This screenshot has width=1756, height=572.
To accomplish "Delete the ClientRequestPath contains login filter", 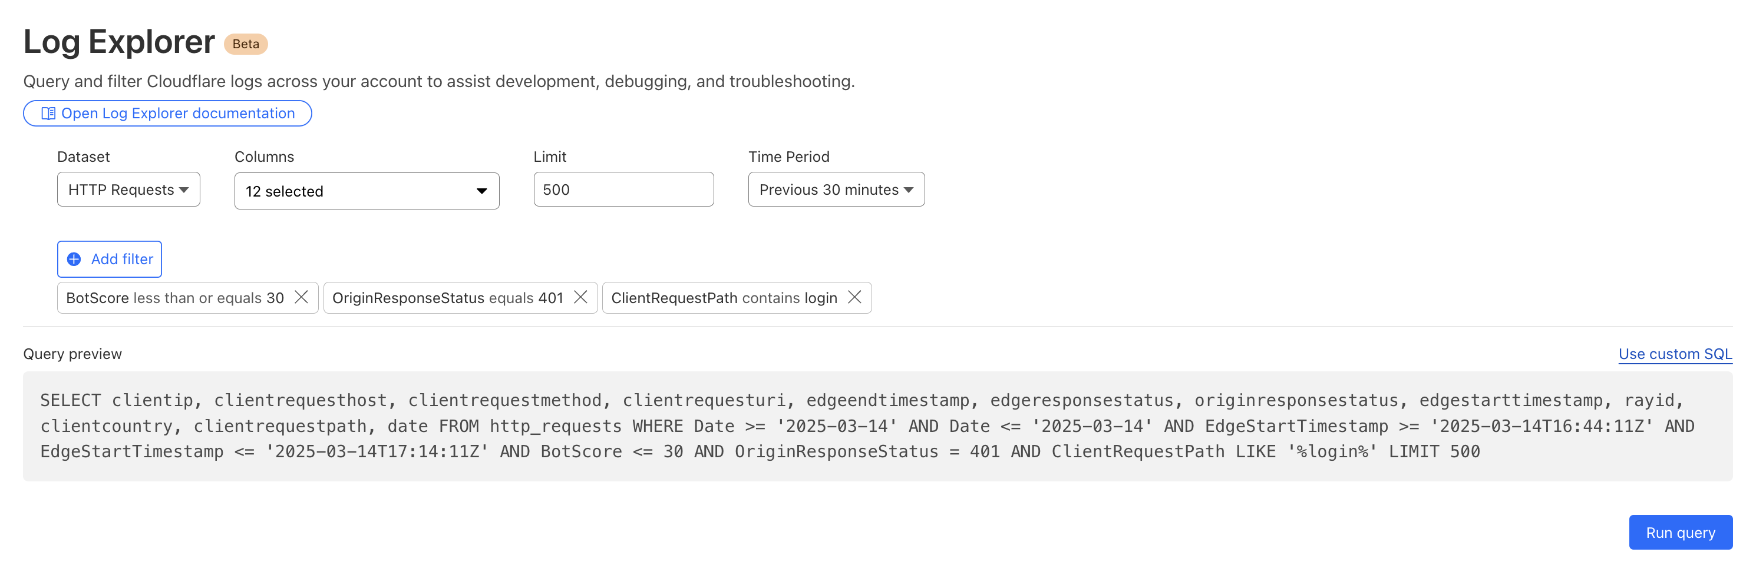I will pyautogui.click(x=855, y=297).
